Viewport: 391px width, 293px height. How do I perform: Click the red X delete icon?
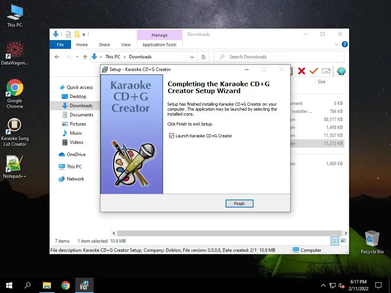pos(302,71)
